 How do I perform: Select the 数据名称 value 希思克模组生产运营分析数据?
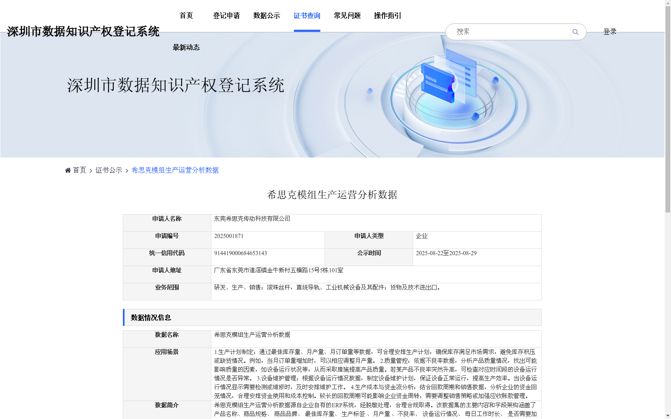(252, 335)
